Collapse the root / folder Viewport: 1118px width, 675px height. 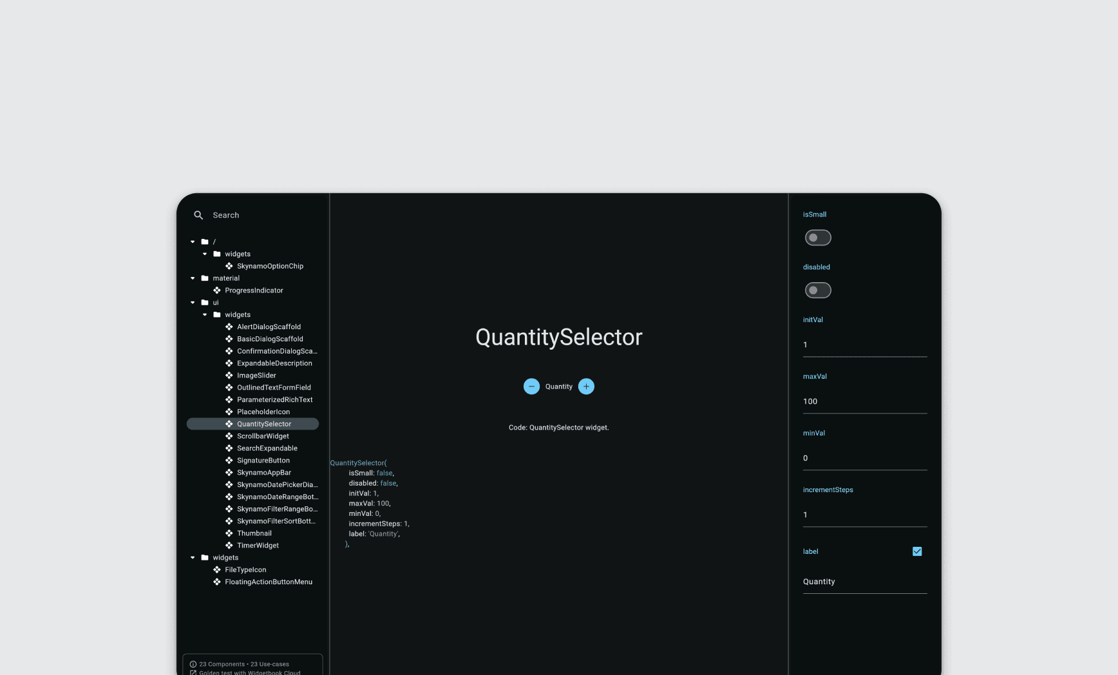click(x=193, y=242)
